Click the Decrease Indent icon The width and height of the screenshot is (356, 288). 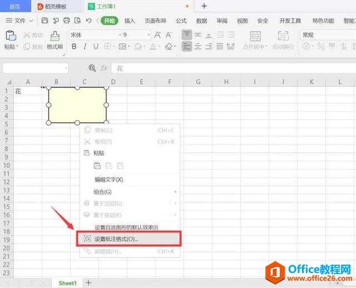[220, 34]
